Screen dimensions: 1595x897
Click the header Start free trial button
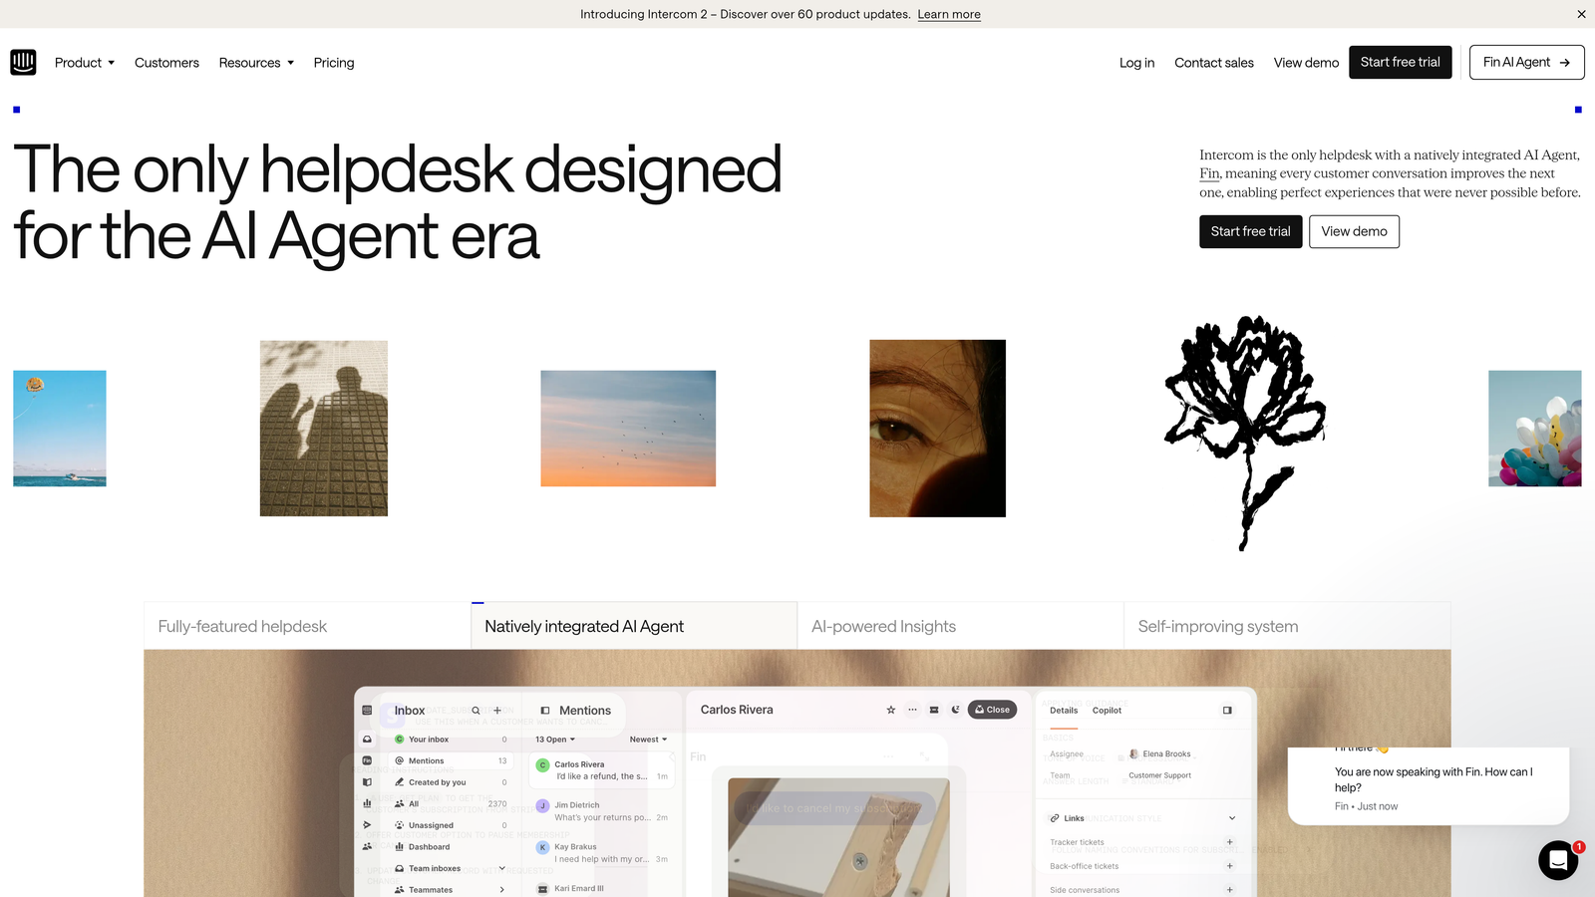coord(1401,62)
